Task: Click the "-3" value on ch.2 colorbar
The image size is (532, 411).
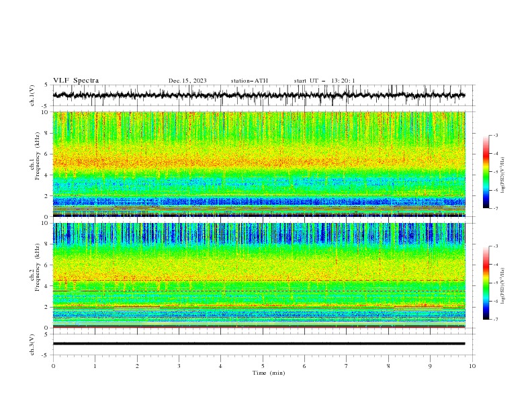Action: [496, 246]
